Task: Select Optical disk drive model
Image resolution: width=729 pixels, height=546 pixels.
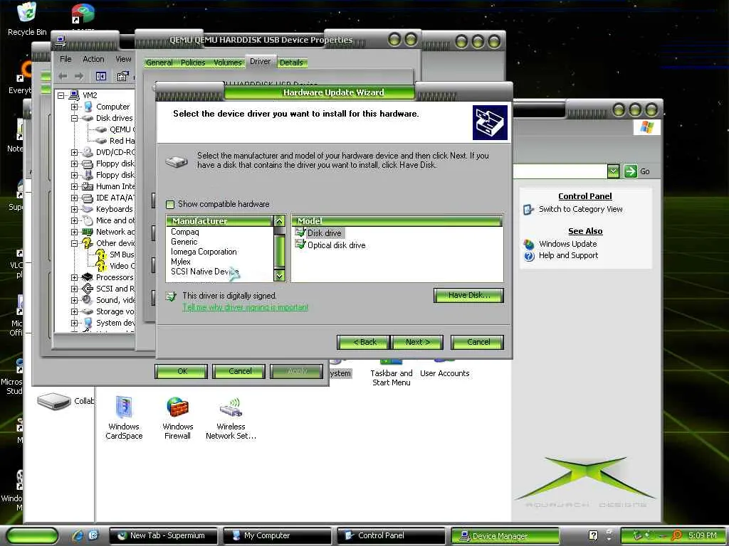Action: [336, 245]
